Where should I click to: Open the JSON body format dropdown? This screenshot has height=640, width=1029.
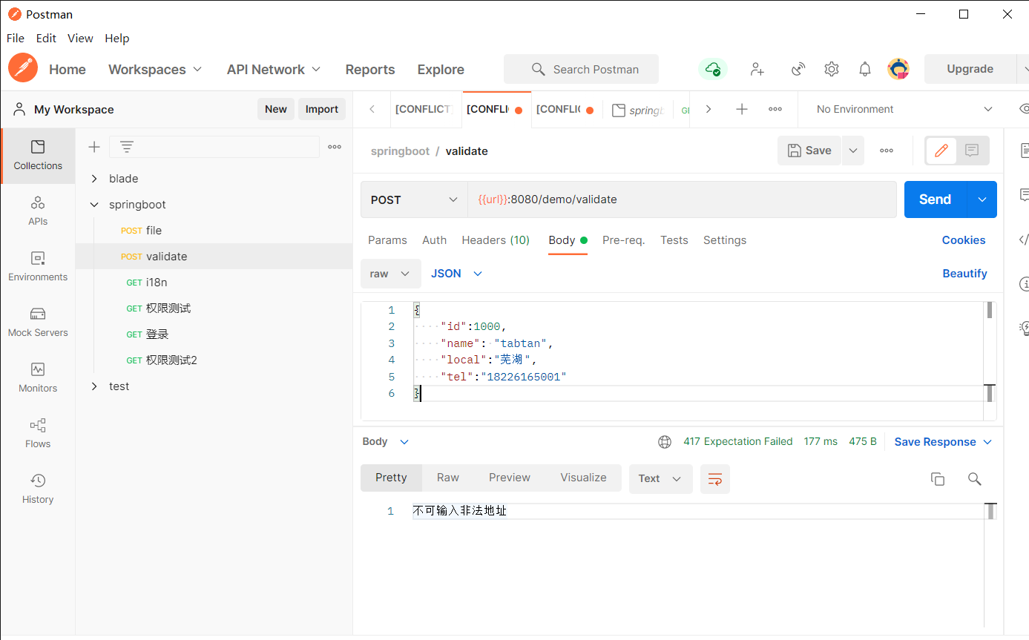[456, 274]
